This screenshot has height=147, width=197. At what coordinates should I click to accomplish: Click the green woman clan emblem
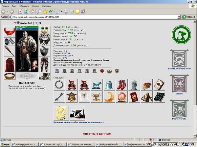181,35
